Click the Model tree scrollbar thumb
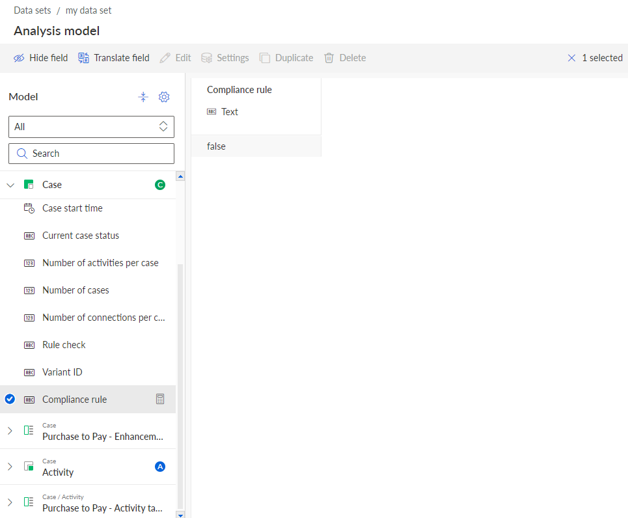Viewport: 628px width, 518px height. pyautogui.click(x=180, y=386)
